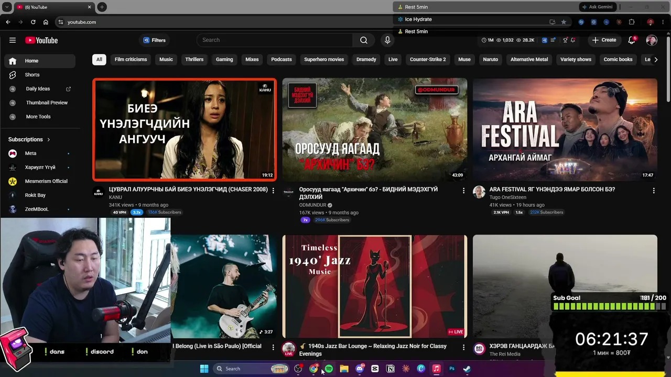This screenshot has width=671, height=377.
Task: Play the ARA FESTIVAL video thumbnail
Action: (565, 129)
